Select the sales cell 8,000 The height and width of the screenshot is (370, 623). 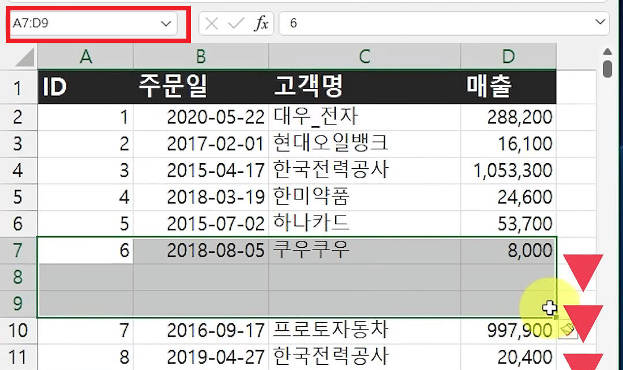point(509,251)
